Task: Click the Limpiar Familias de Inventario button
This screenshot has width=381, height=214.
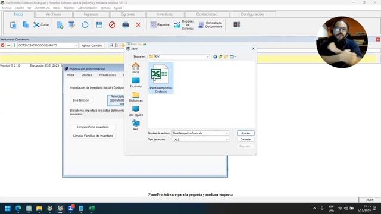Action: tap(93, 136)
